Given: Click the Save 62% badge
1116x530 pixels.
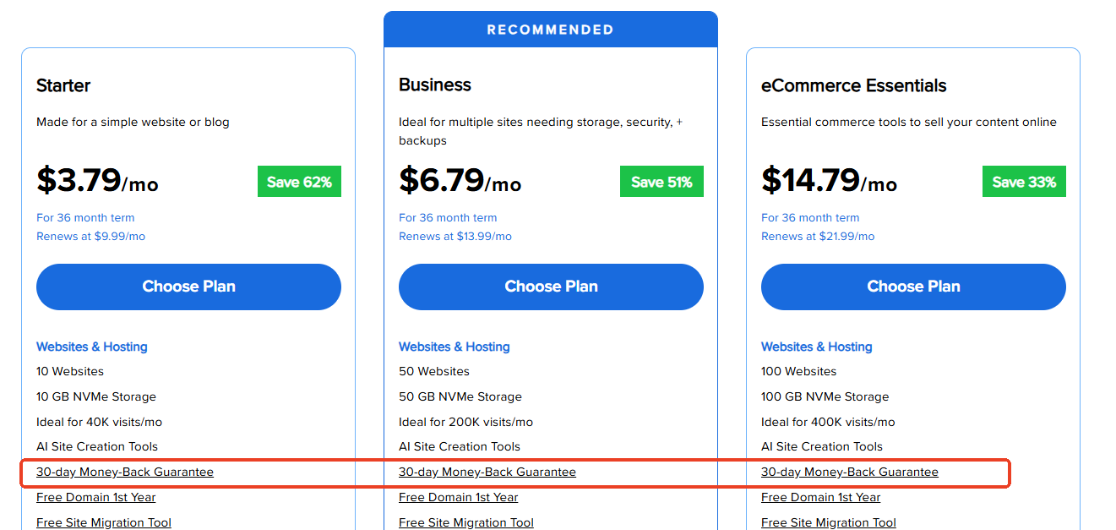Looking at the screenshot, I should coord(299,182).
